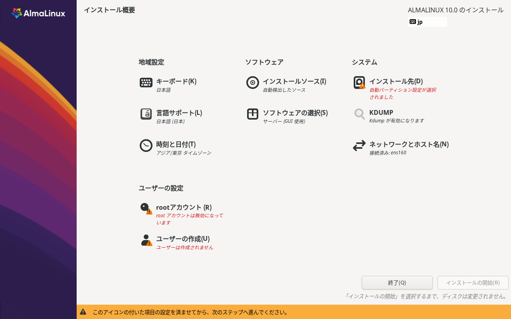
Task: Open the keyboard settings icon
Action: click(146, 83)
